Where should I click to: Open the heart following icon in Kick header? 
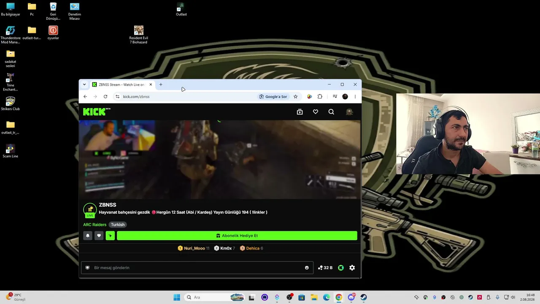click(x=316, y=112)
